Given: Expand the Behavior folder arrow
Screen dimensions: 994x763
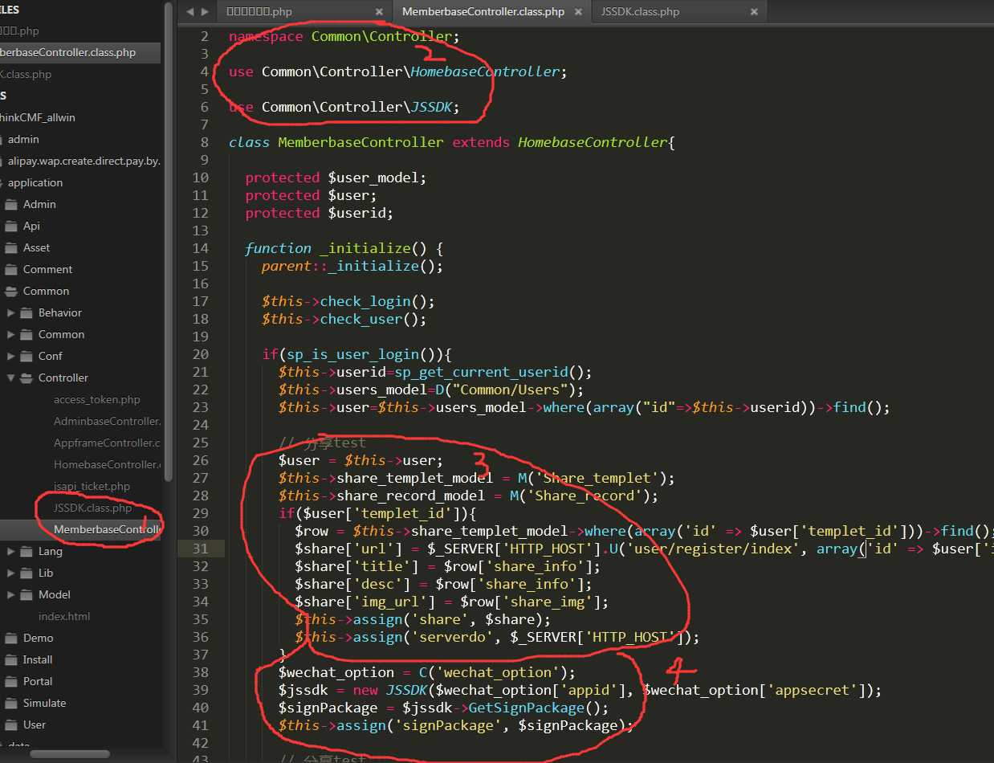Looking at the screenshot, I should point(11,313).
